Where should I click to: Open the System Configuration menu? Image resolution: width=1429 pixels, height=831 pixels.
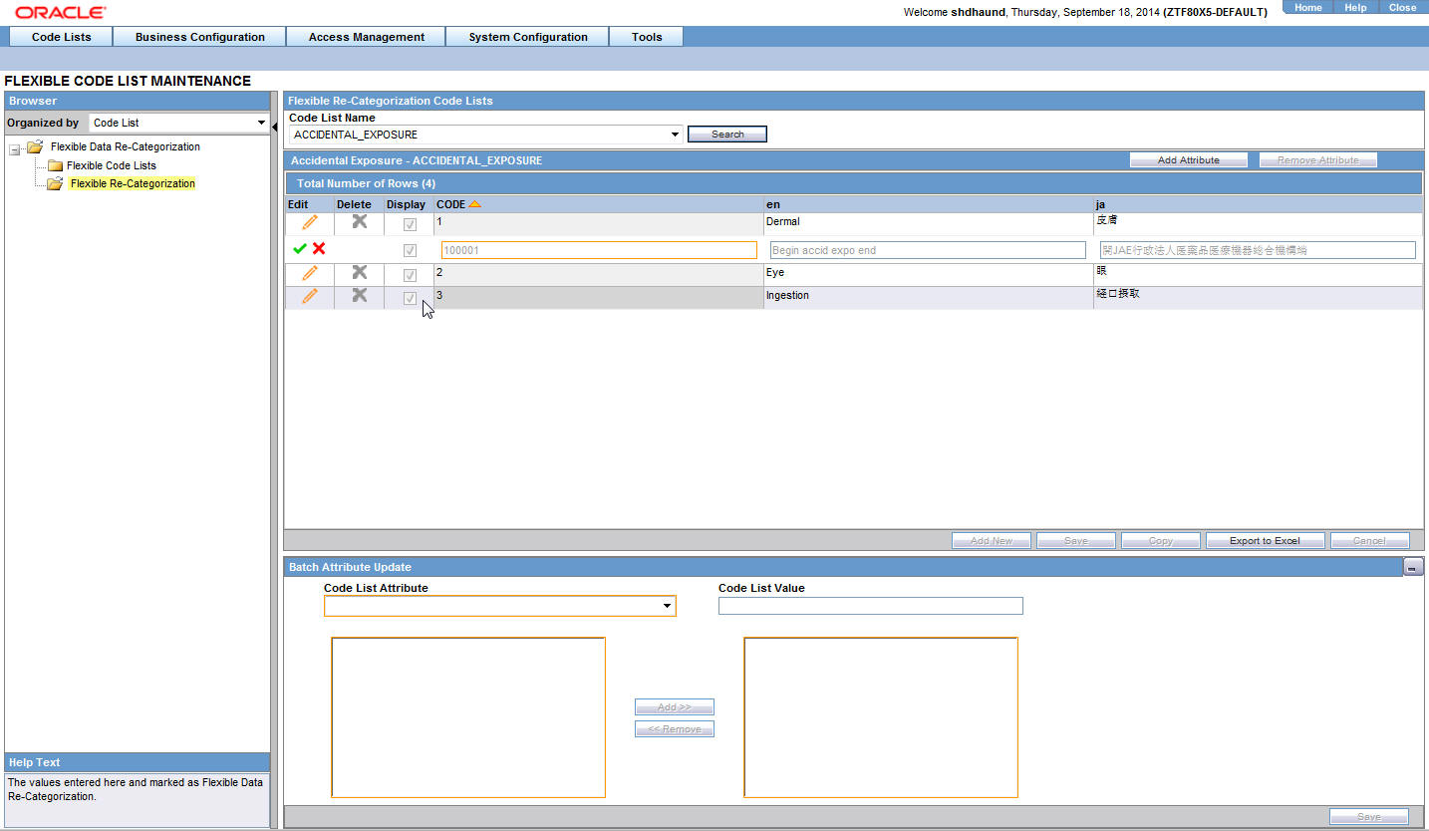coord(528,37)
